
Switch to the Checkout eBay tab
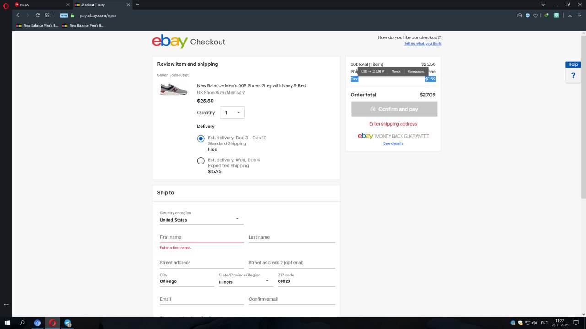click(x=102, y=5)
